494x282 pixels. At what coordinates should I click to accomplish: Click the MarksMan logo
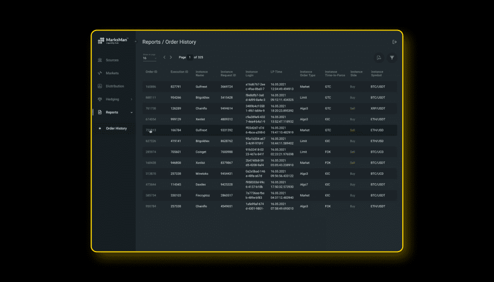(113, 41)
